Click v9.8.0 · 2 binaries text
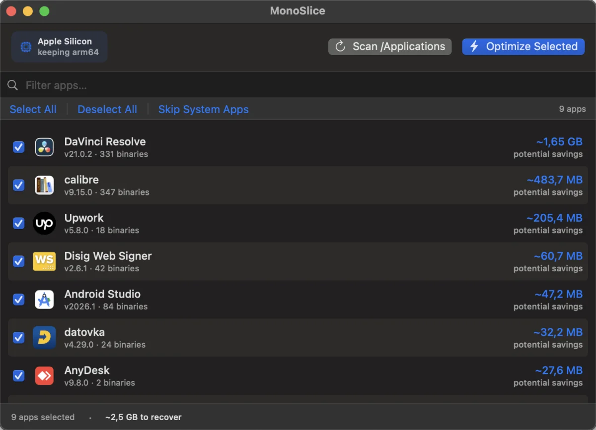 [99, 383]
